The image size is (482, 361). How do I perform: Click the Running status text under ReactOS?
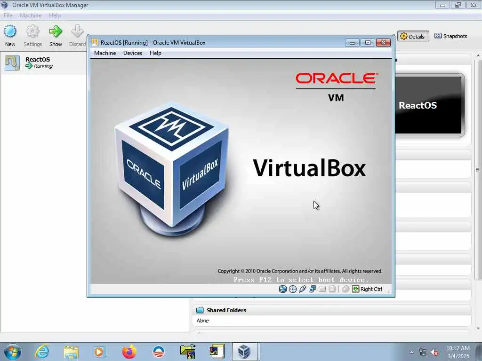point(43,66)
